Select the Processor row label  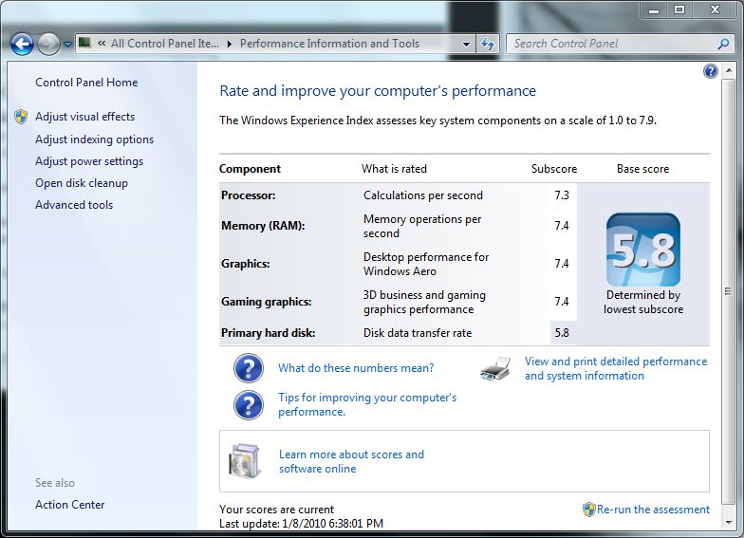pyautogui.click(x=249, y=195)
